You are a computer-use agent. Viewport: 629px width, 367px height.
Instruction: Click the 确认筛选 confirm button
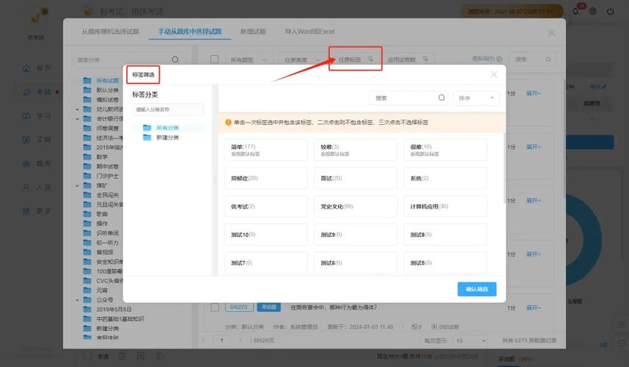click(x=477, y=289)
